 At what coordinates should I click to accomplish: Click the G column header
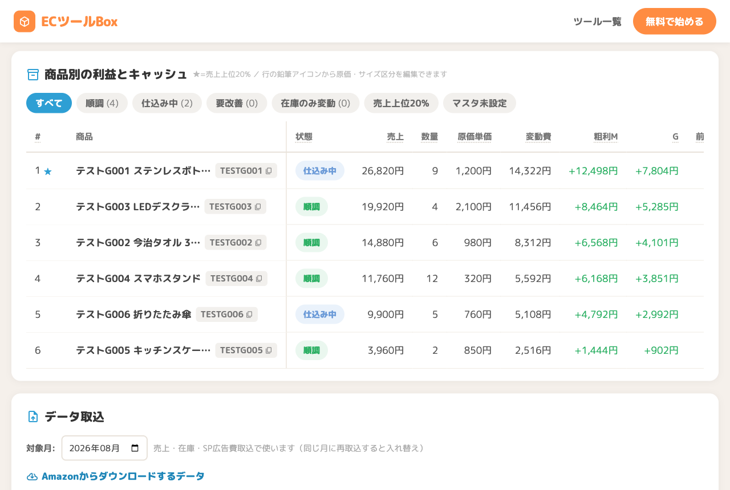coord(675,137)
